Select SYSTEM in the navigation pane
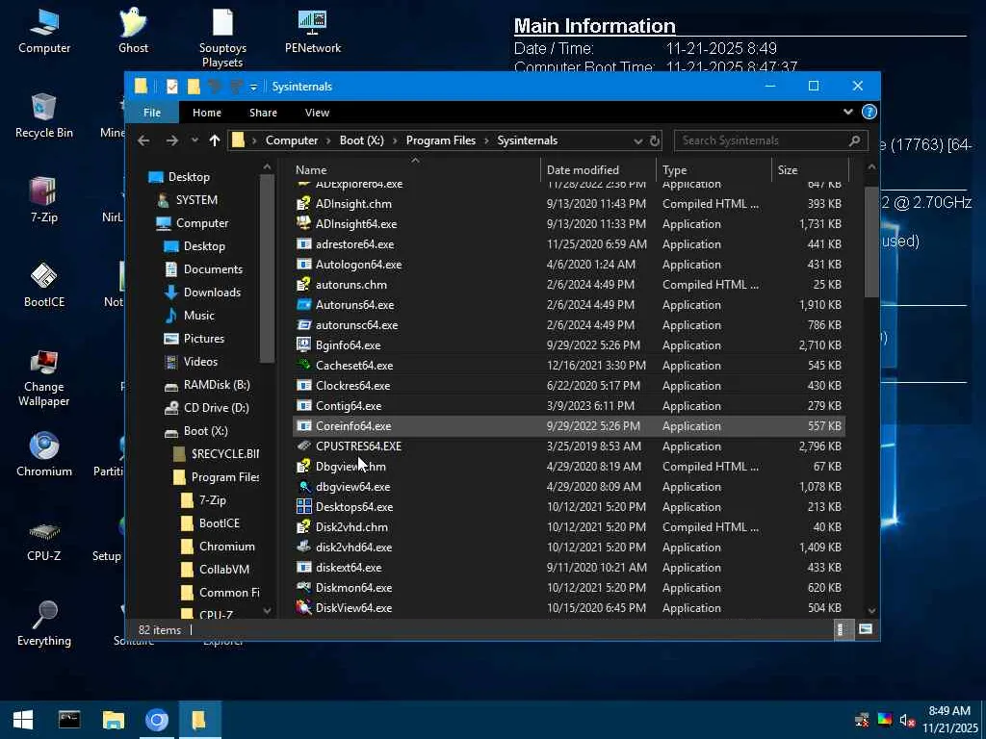Image resolution: width=986 pixels, height=739 pixels. tap(196, 200)
